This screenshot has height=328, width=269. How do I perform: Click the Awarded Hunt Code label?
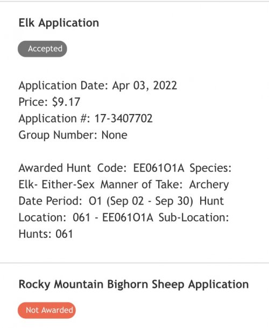coord(73,168)
